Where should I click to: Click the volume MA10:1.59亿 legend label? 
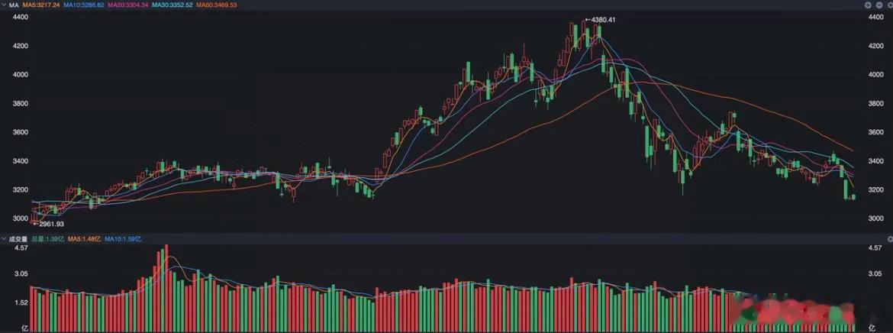123,239
